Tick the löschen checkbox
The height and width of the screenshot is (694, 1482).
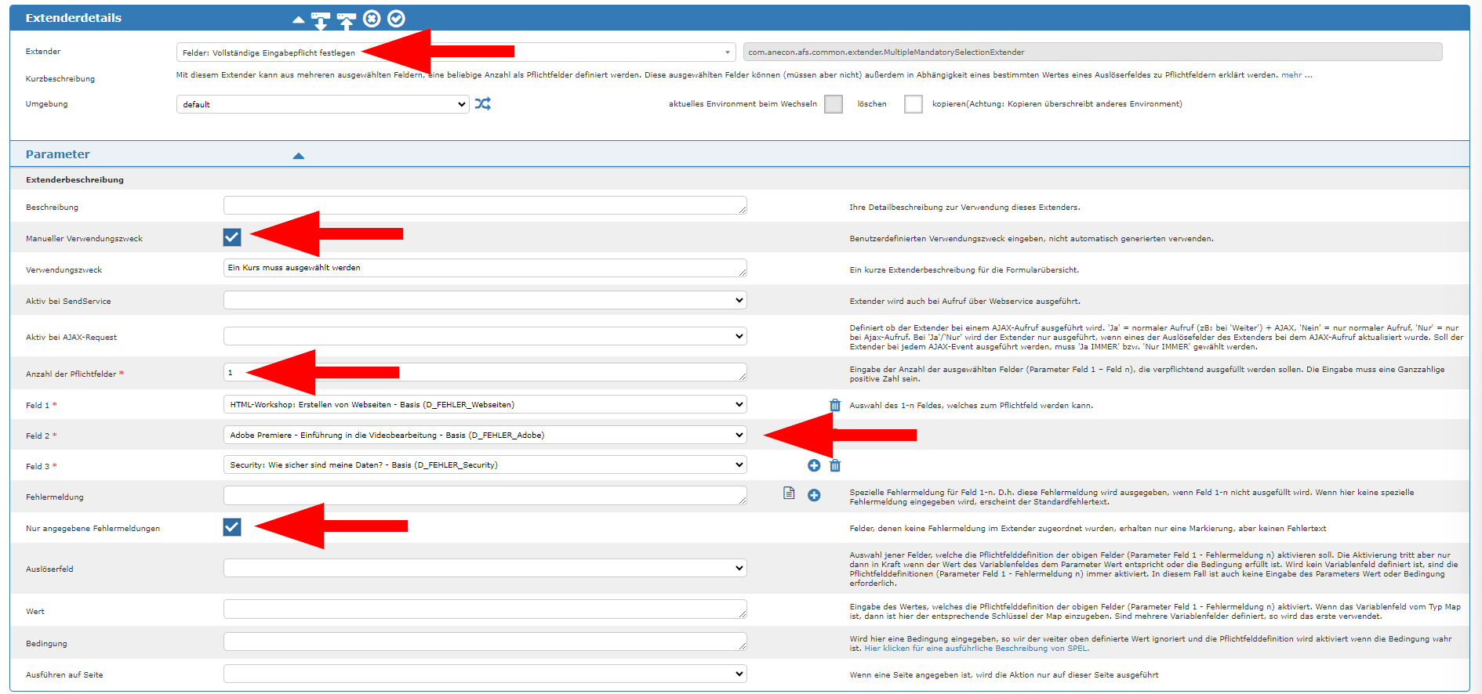(x=913, y=104)
